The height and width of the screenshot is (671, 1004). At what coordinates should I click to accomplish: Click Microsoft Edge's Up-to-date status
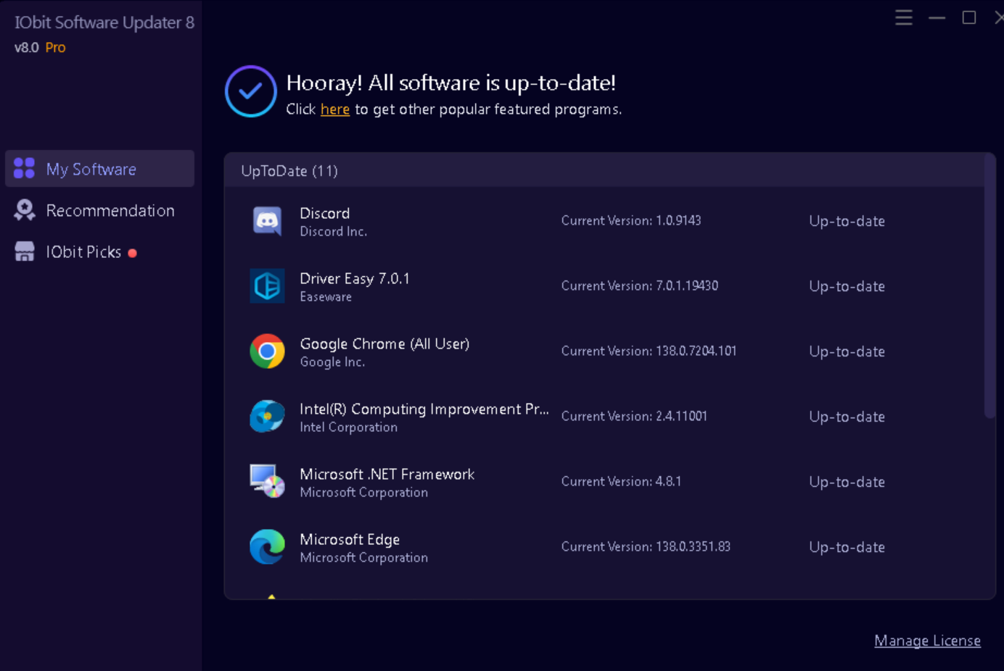click(x=847, y=547)
